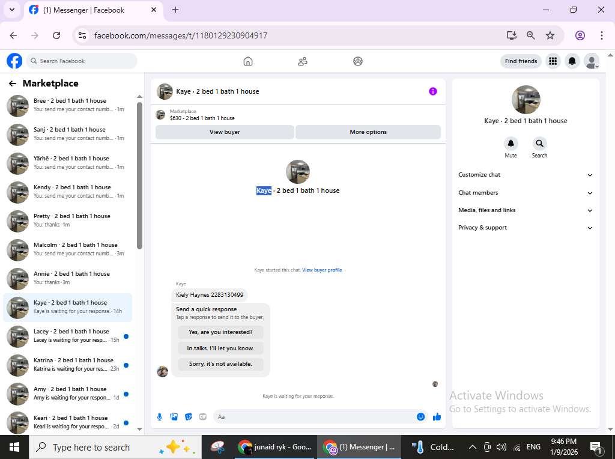
Task: Click the conversation list scrollbar
Action: [x=139, y=175]
